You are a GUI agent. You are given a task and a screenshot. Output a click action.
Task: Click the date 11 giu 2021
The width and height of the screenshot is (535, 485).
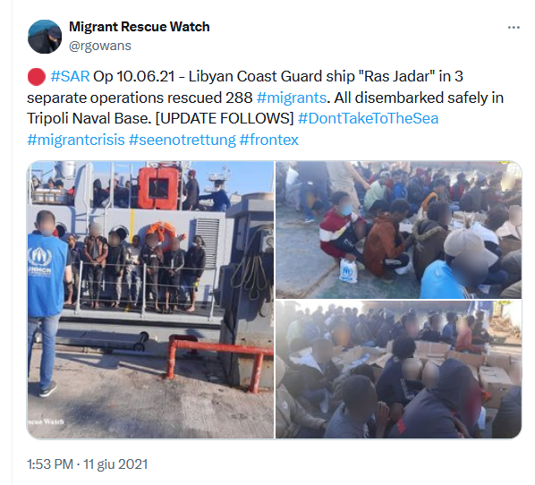click(x=115, y=464)
